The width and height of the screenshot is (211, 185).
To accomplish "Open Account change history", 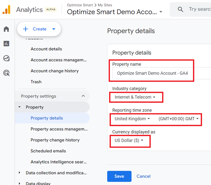I will point(55,71).
